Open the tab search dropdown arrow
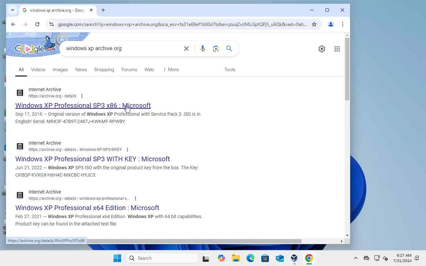426x266 pixels. tap(13, 10)
